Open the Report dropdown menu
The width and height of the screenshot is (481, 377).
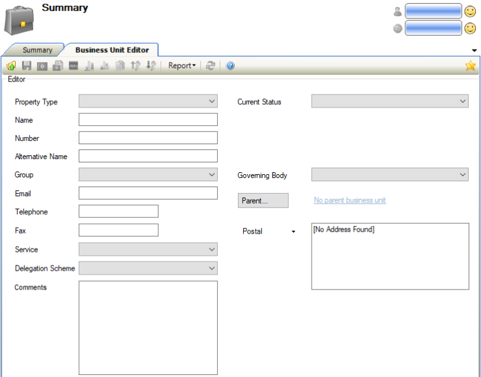pyautogui.click(x=181, y=66)
